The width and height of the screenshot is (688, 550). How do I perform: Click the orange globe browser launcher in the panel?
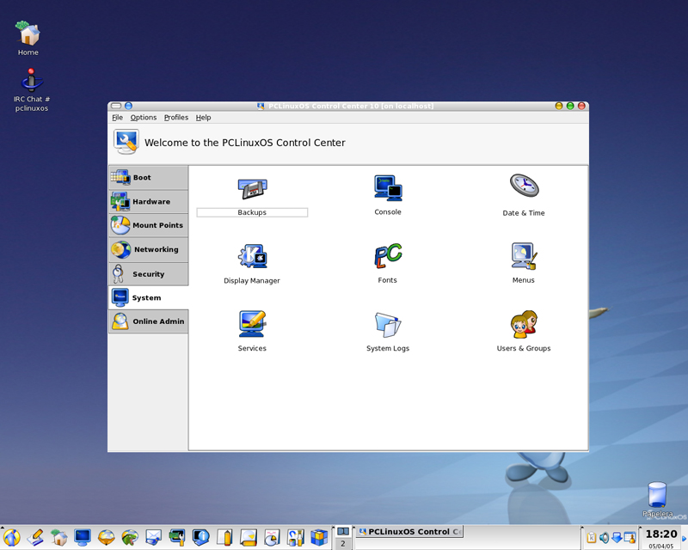tap(106, 537)
